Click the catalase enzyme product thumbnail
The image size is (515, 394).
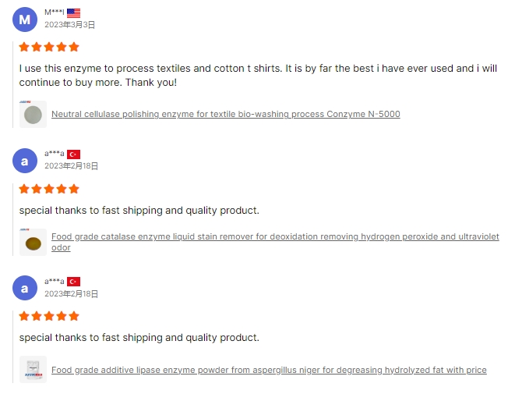[x=33, y=243]
